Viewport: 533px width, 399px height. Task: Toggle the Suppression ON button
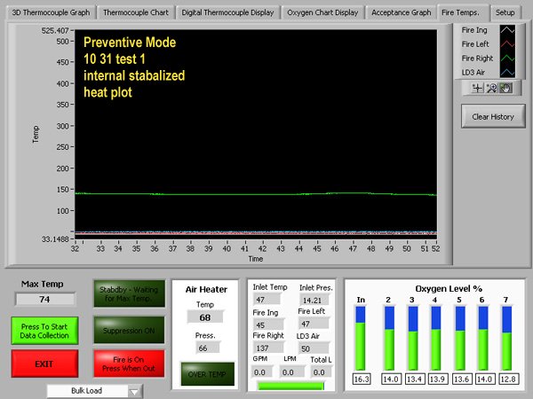tap(129, 331)
